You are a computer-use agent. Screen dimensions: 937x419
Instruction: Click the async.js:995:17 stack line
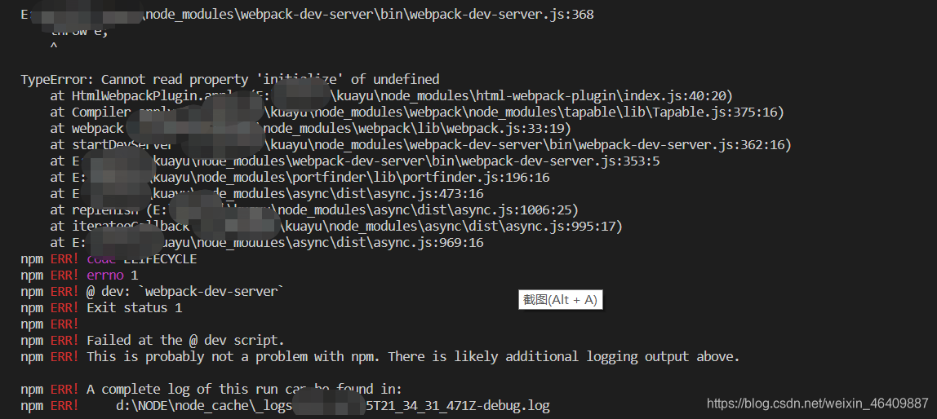(x=336, y=227)
